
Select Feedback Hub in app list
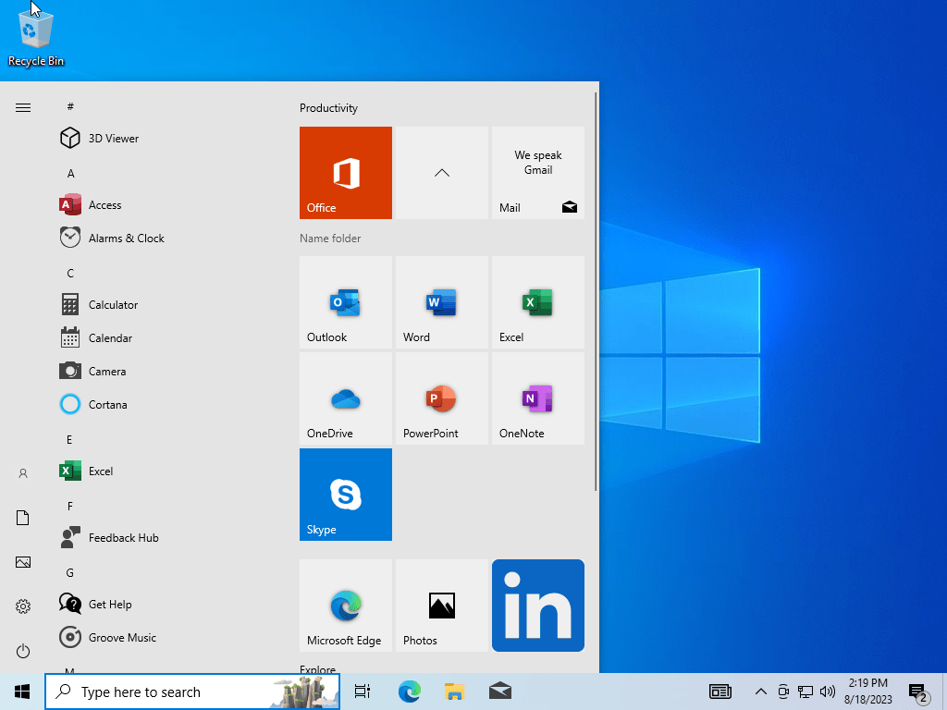pos(123,538)
